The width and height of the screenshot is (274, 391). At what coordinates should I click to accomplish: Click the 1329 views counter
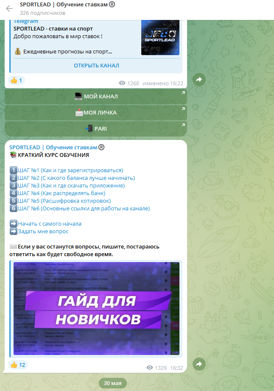pos(157,368)
